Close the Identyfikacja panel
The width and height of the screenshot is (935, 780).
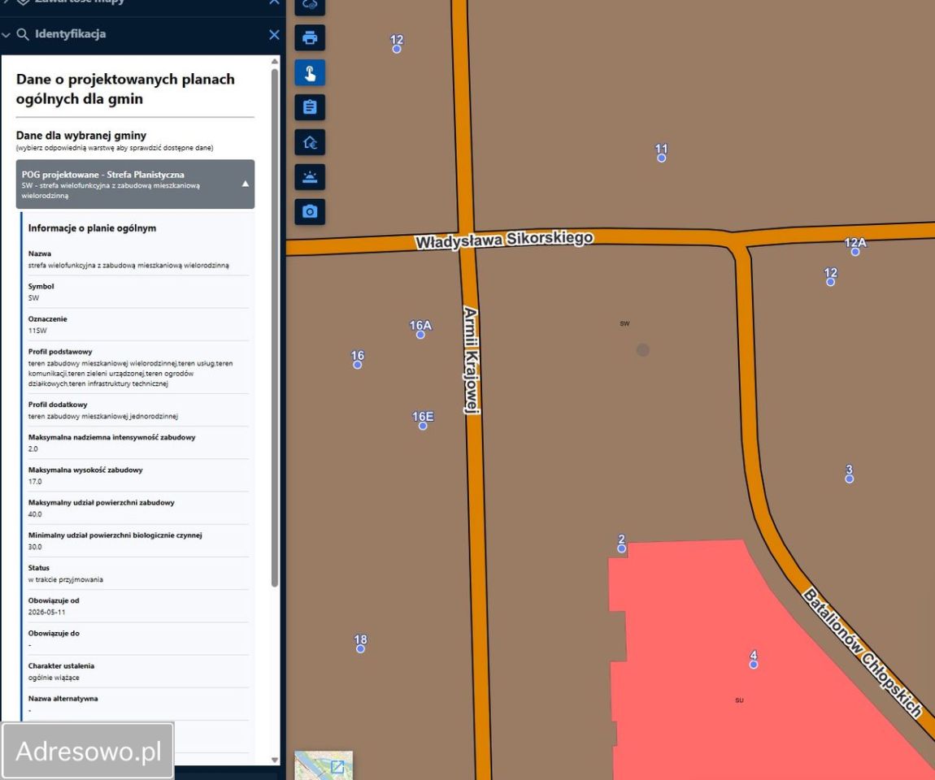pos(274,35)
